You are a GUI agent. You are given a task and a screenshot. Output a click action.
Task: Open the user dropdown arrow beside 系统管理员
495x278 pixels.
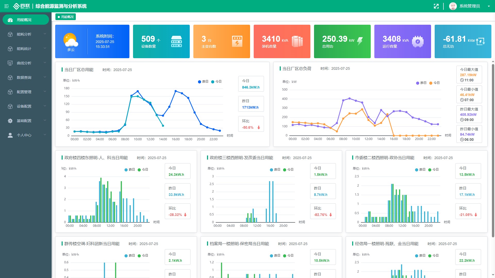489,6
